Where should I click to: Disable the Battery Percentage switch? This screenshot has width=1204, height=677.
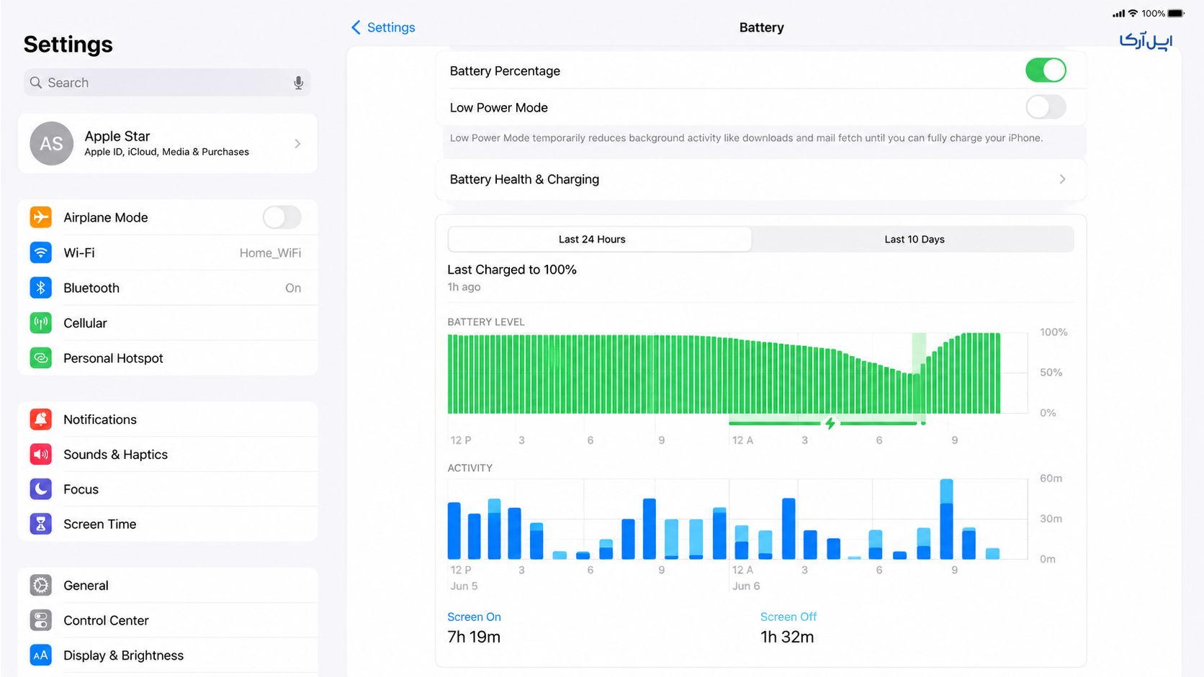tap(1046, 71)
